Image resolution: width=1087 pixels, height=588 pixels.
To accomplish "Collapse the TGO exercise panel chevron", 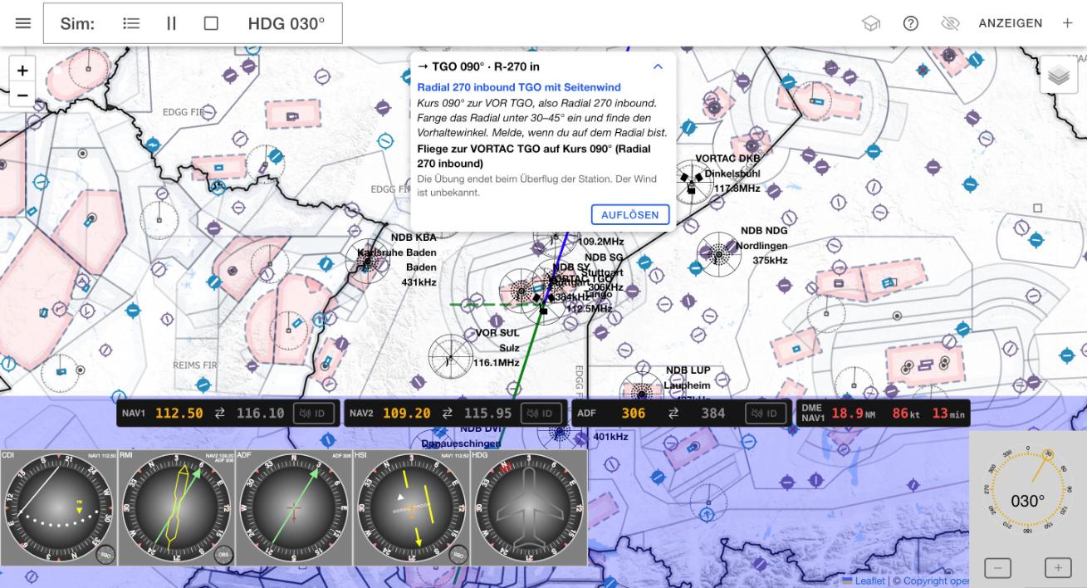I will click(x=658, y=66).
